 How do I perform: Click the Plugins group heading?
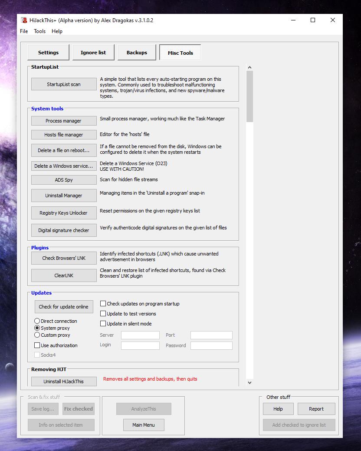40,248
